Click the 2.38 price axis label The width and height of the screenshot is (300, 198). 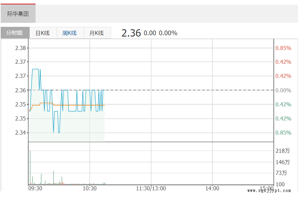coord(20,48)
